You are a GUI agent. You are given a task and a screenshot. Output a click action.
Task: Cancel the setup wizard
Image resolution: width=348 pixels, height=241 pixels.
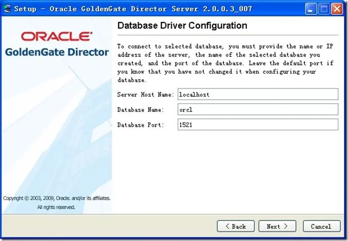(321, 226)
